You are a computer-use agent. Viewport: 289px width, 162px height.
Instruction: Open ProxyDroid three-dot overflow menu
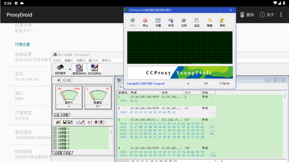pyautogui.click(x=281, y=15)
